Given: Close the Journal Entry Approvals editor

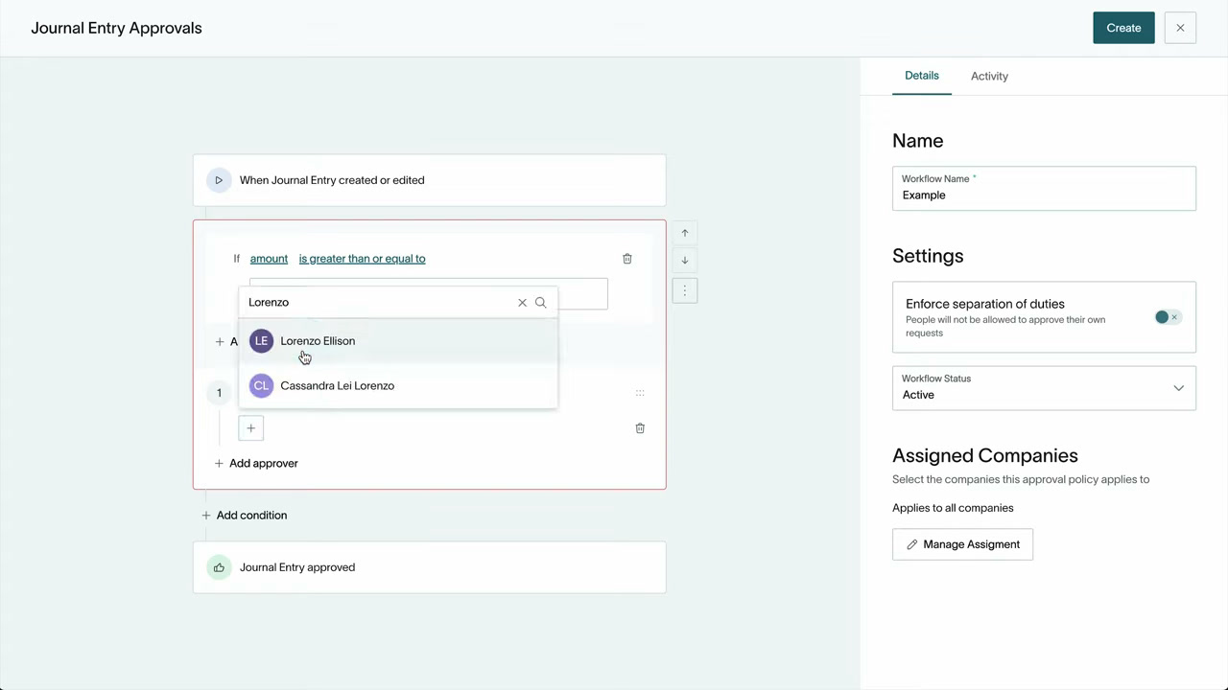Looking at the screenshot, I should click(1180, 28).
